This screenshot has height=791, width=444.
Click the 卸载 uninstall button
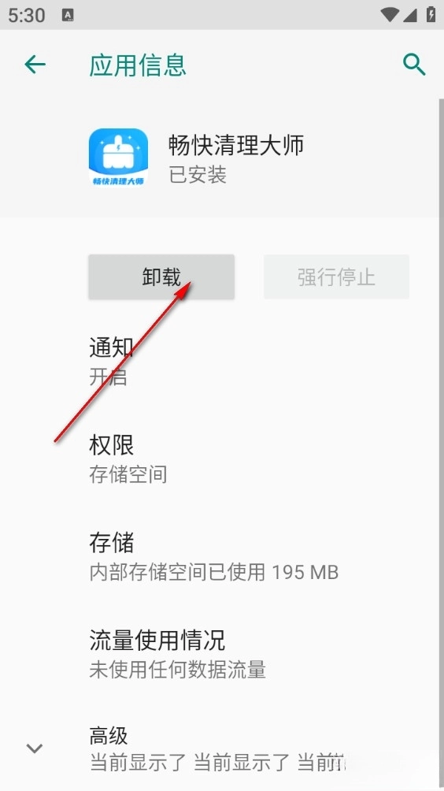[x=161, y=277]
